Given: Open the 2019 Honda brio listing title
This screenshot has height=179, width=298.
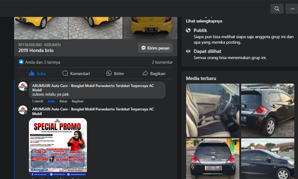Looking at the screenshot, I should pos(36,50).
